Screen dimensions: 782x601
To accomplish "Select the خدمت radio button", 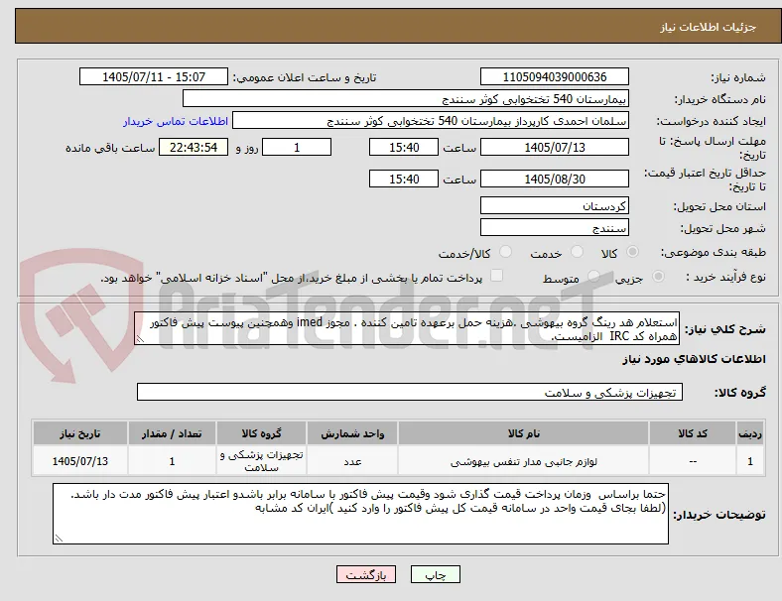I will click(x=577, y=252).
